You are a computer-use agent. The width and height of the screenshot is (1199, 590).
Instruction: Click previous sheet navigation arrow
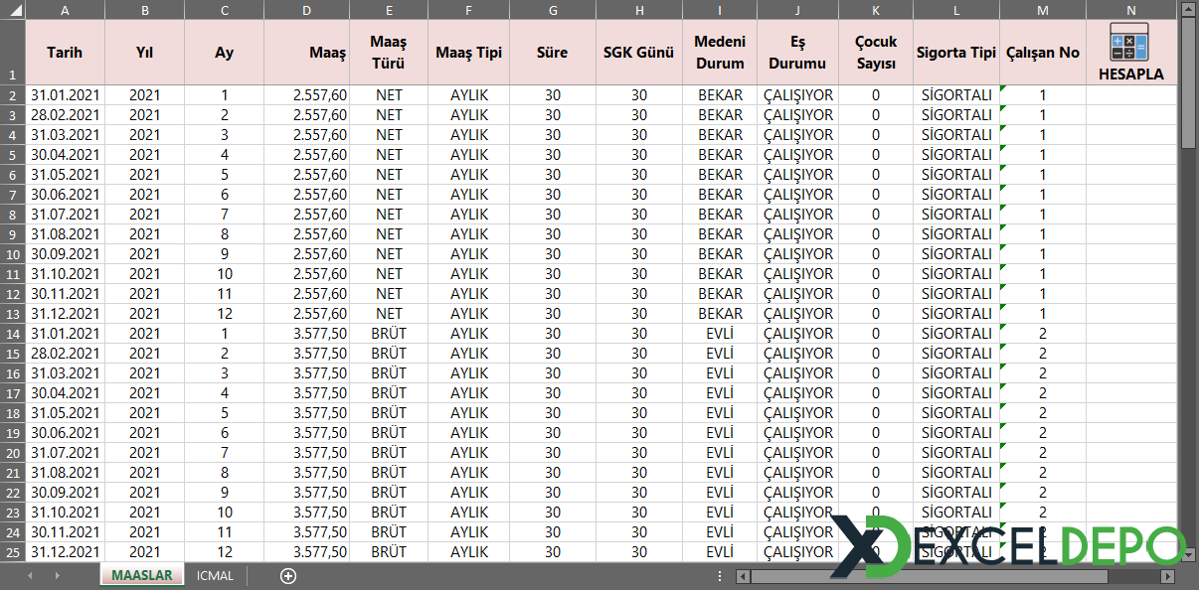pos(30,576)
